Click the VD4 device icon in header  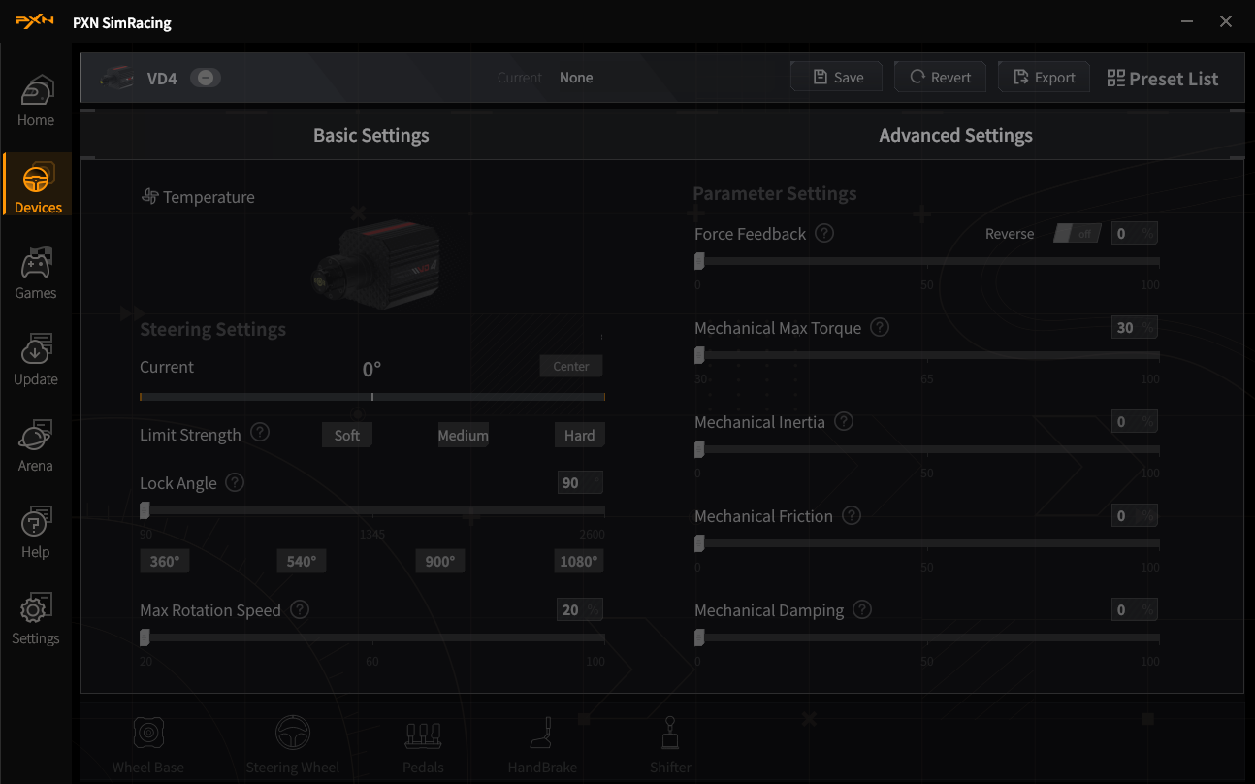tap(118, 78)
